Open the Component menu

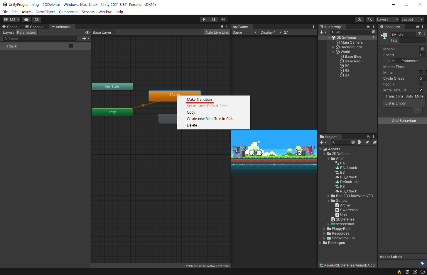(x=68, y=12)
